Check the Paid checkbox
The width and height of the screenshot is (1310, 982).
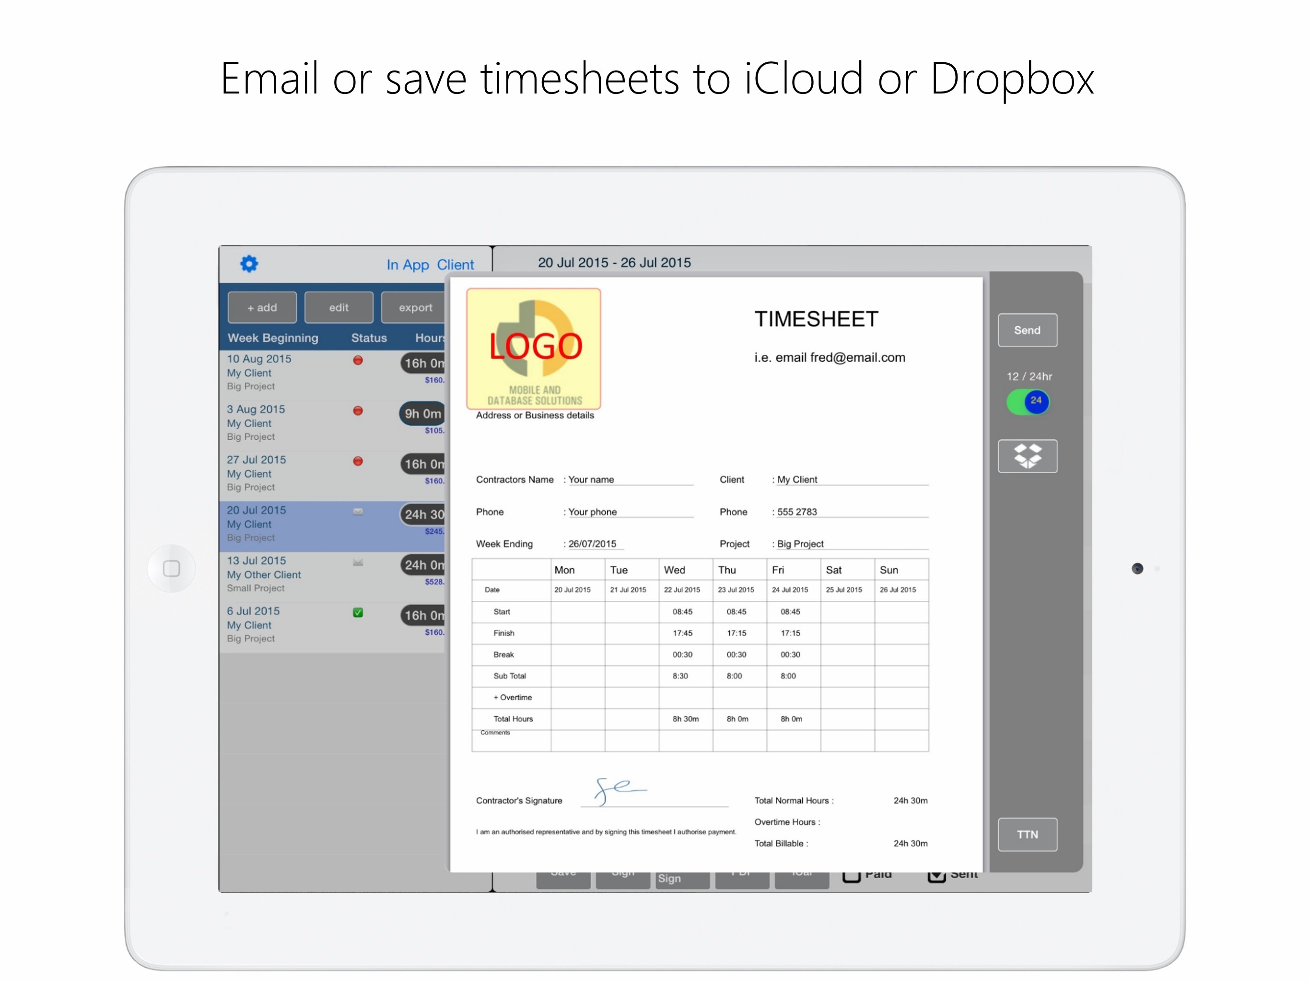pyautogui.click(x=851, y=876)
